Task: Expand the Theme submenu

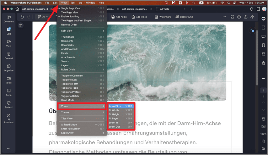Action: point(81,112)
